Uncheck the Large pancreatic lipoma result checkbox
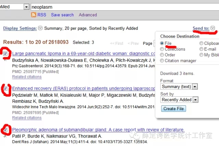This screenshot has width=219, height=146. tap(5, 54)
